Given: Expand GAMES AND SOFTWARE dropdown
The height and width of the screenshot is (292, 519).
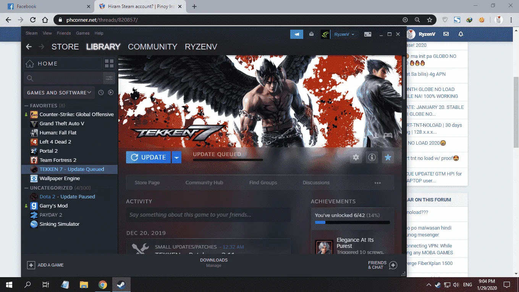Looking at the screenshot, I should click(59, 93).
